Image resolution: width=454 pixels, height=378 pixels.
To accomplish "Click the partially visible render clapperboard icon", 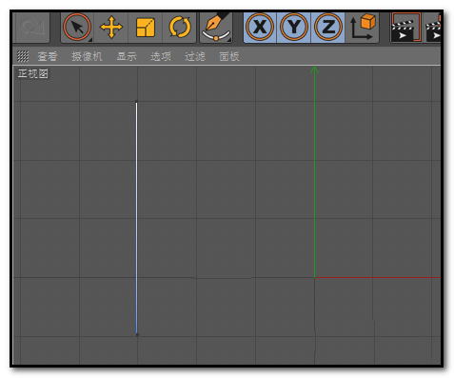I will (x=433, y=28).
